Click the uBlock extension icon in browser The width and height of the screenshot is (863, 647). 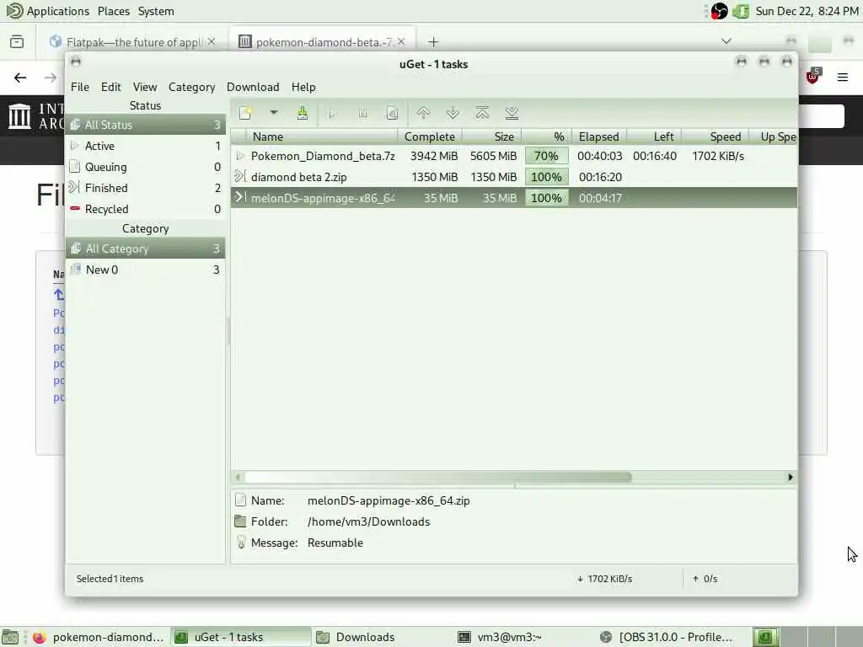(813, 77)
